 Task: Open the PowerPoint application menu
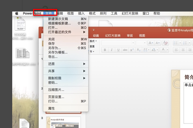coord(32,13)
